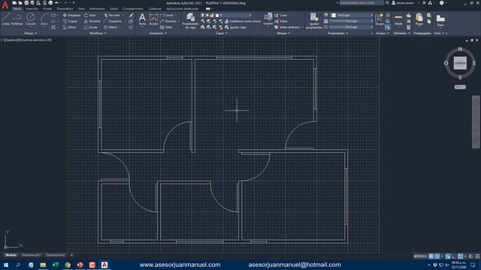
Task: Open the Inicio ribbon tab
Action: tap(17, 9)
